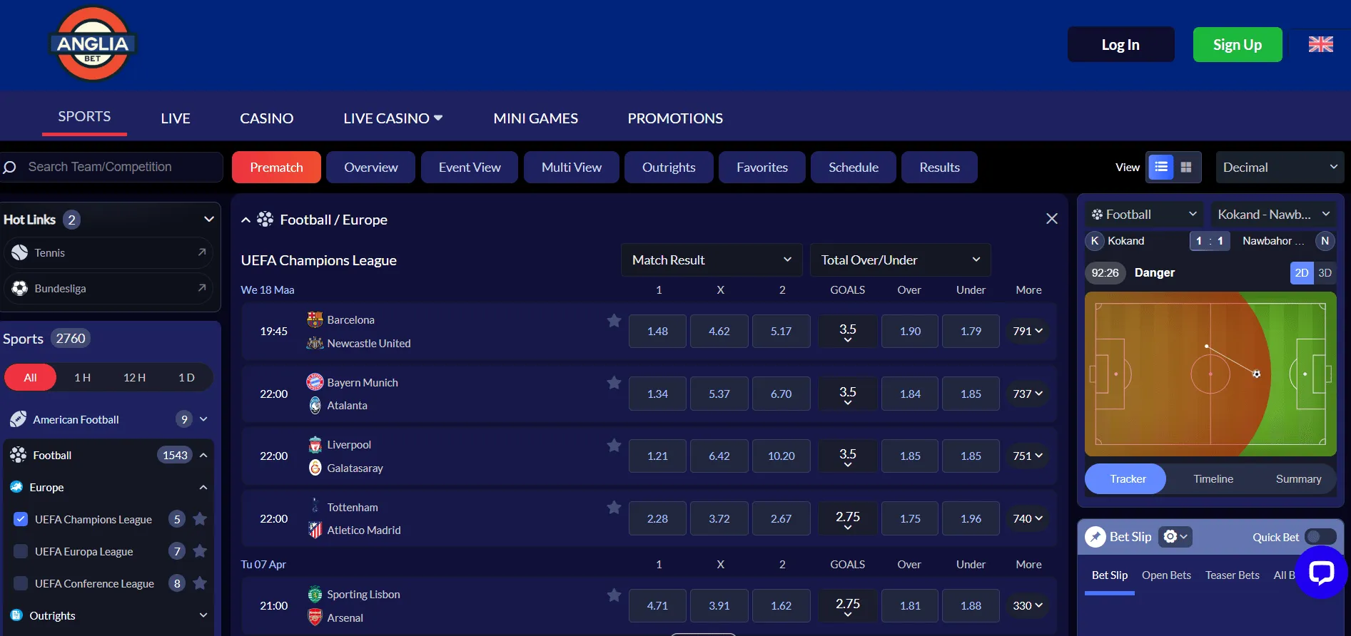The image size is (1351, 636).
Task: Go to the CASINO menu
Action: [266, 118]
